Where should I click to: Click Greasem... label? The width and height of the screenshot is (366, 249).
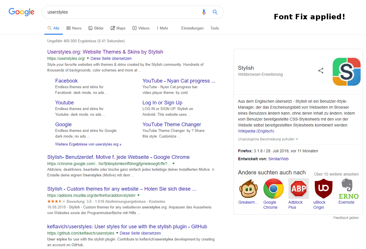click(248, 202)
